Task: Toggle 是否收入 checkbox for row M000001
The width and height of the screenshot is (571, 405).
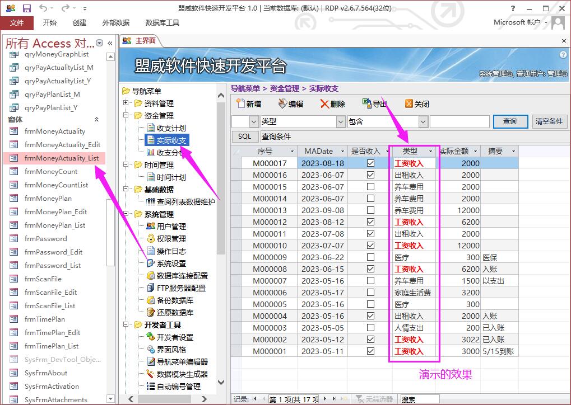Action: (x=370, y=351)
